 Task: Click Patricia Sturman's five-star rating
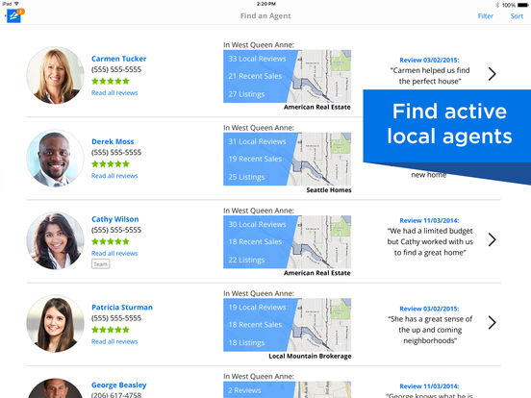click(x=111, y=330)
